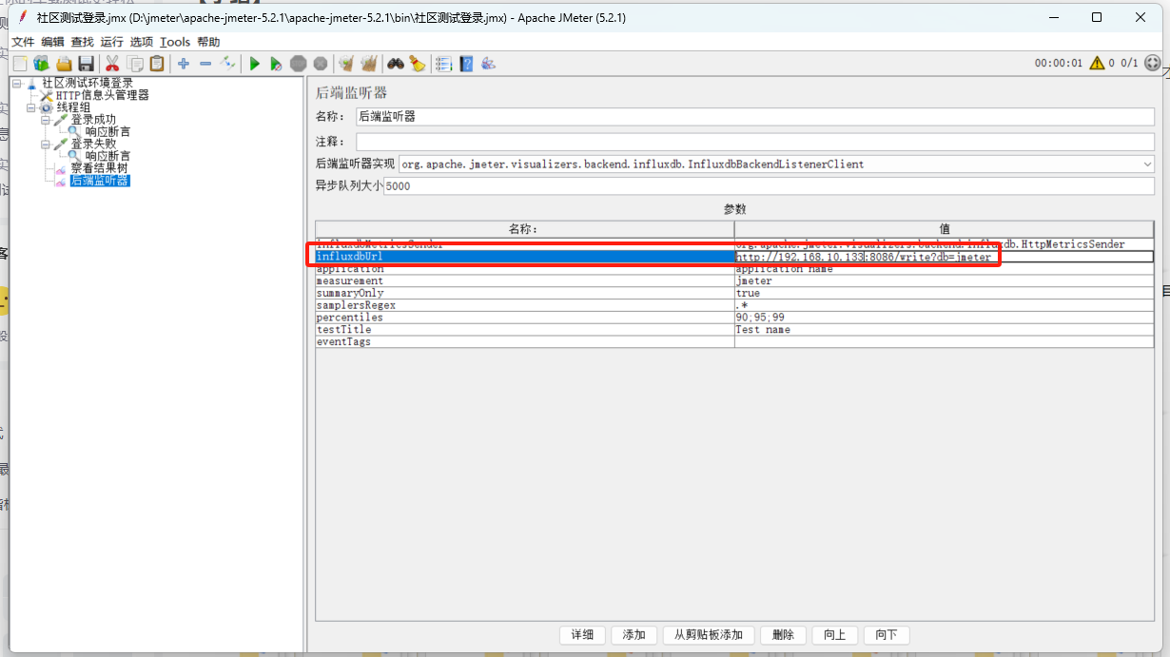The height and width of the screenshot is (657, 1170).
Task: Select 登录失败 sampler in the tree
Action: tap(93, 144)
